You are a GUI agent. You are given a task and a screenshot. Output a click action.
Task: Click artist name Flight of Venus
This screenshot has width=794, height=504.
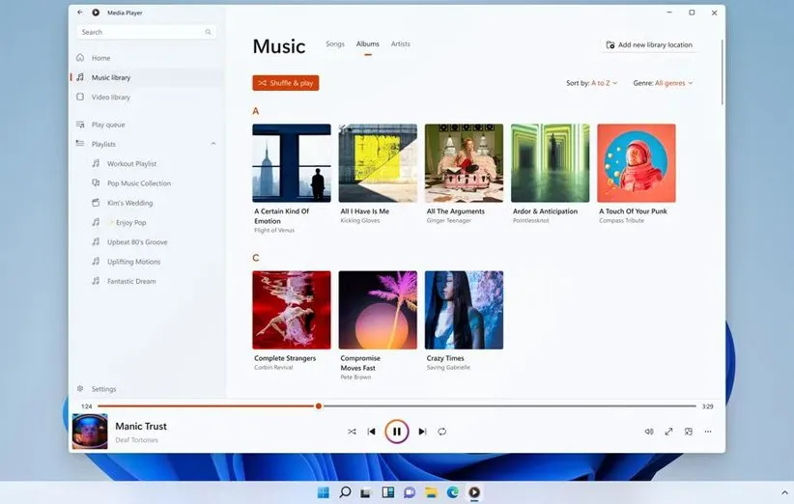274,230
